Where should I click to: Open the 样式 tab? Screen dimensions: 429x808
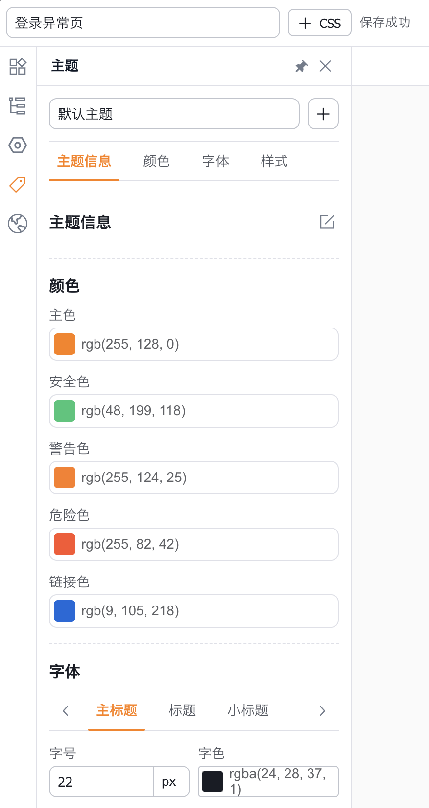[x=274, y=161]
